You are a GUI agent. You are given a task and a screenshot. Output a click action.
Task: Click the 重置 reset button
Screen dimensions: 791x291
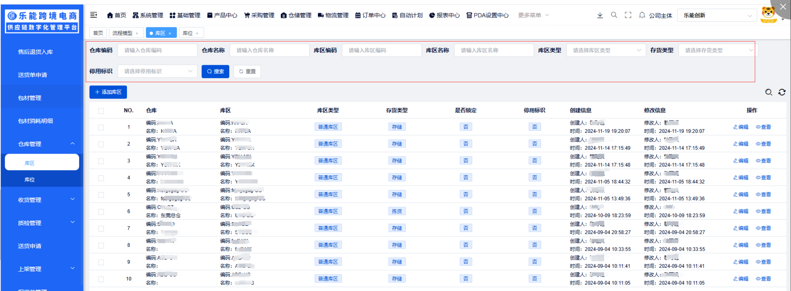pos(247,71)
